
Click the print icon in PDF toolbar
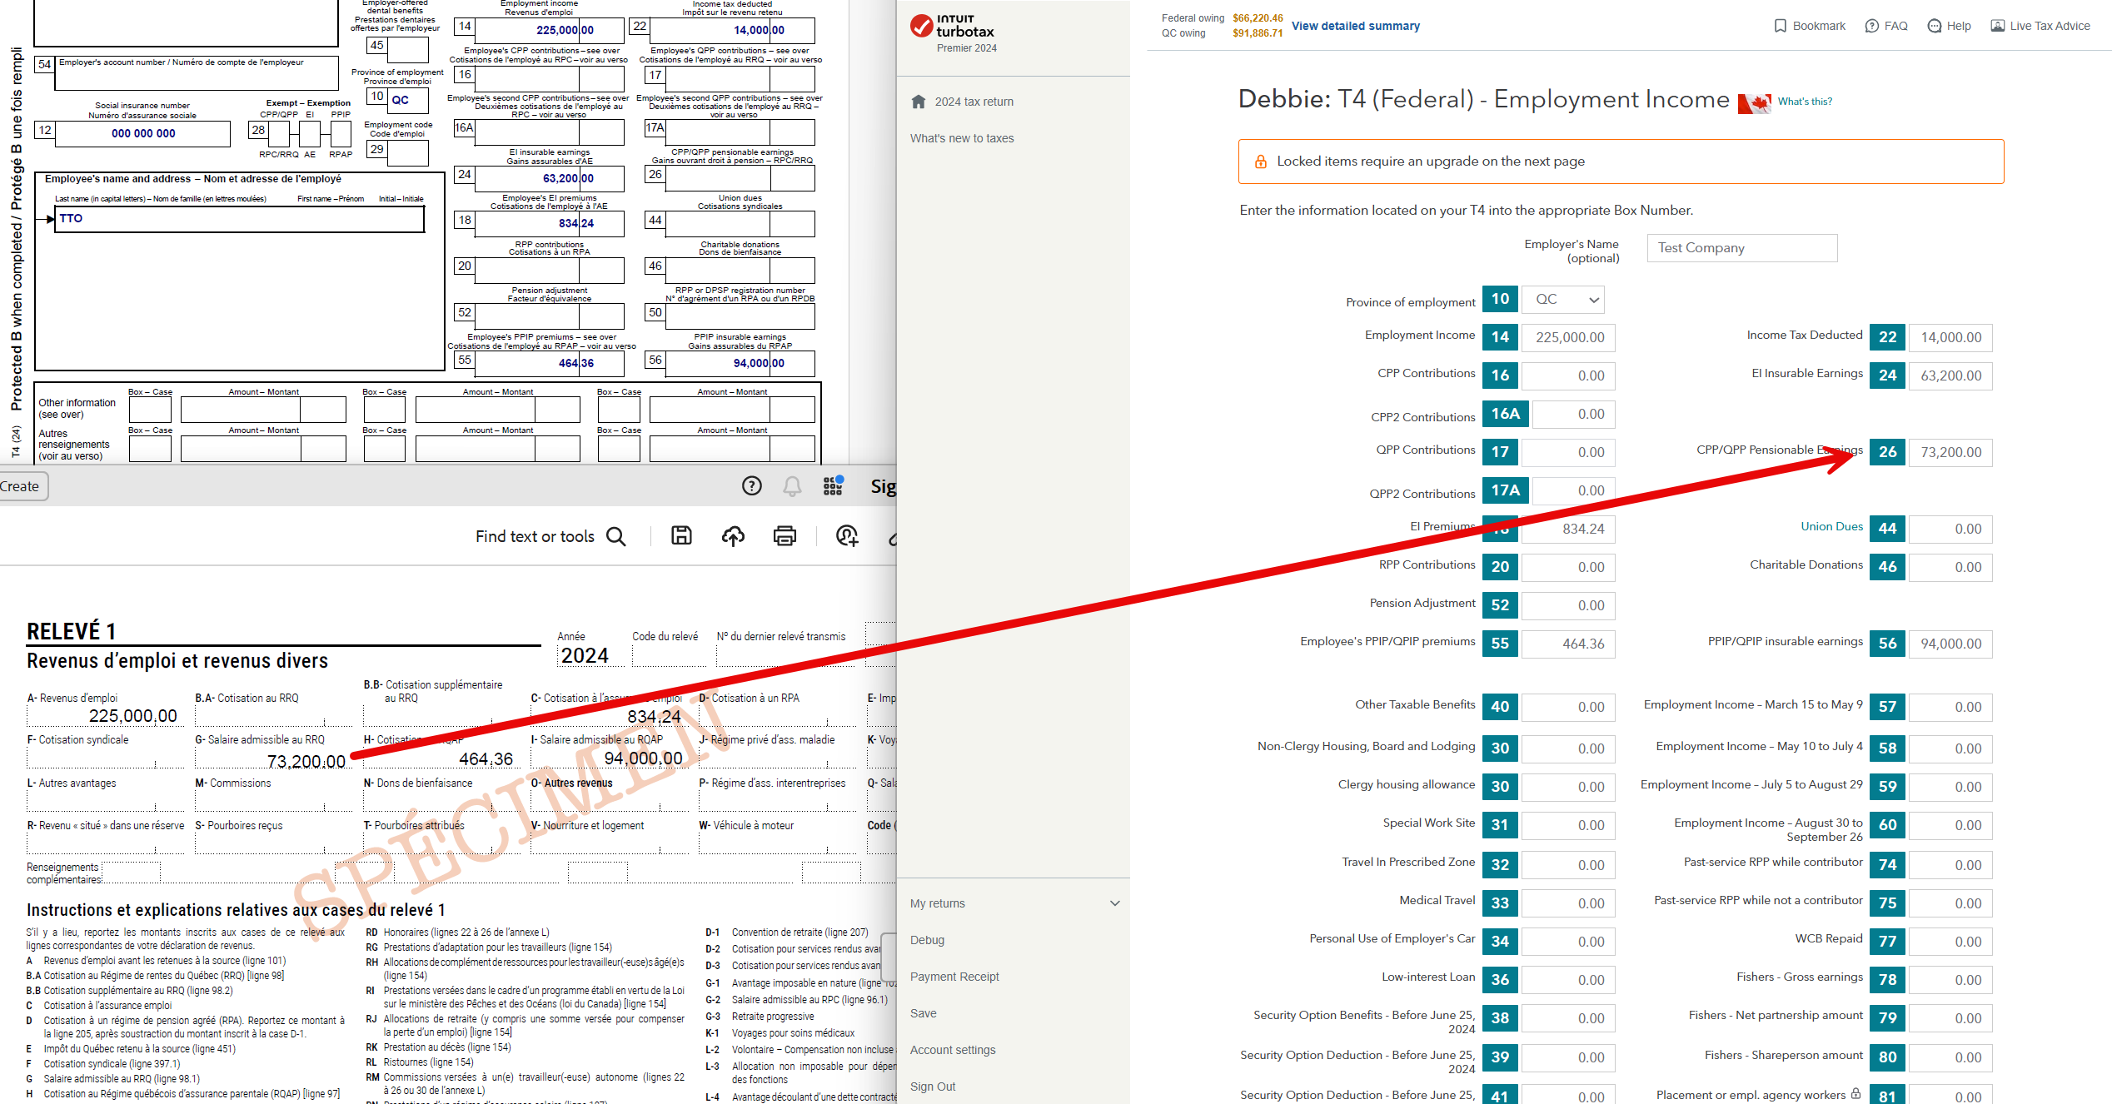(785, 536)
